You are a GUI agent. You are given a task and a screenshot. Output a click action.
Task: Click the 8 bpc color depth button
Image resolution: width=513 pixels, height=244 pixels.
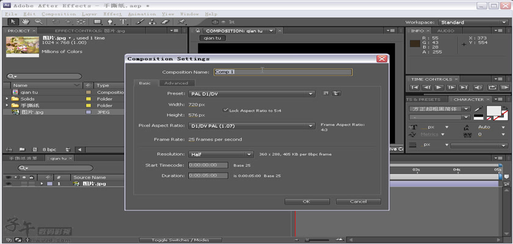(x=49, y=149)
